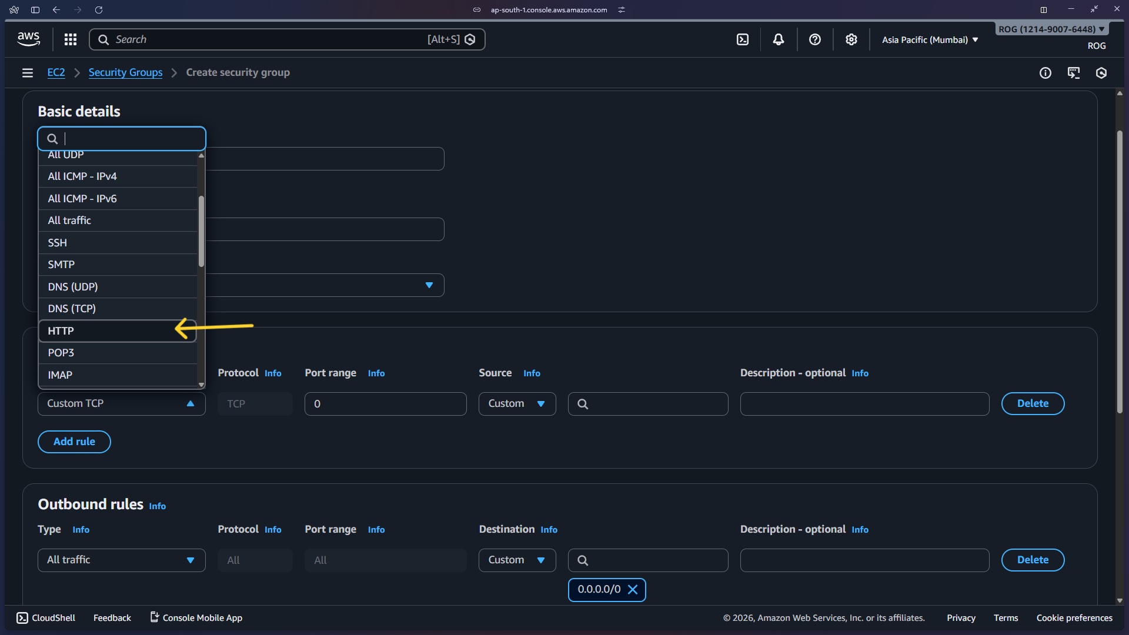The image size is (1129, 635).
Task: Click the AWS home logo
Action: (x=28, y=39)
